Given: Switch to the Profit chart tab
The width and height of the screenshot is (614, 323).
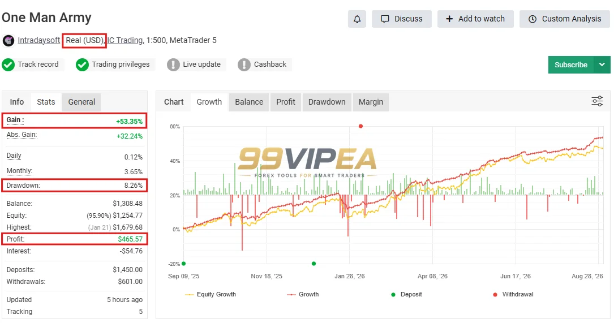Looking at the screenshot, I should pyautogui.click(x=285, y=102).
